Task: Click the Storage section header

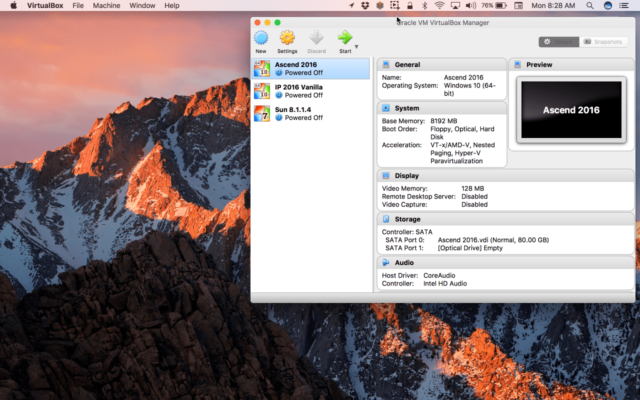Action: [x=506, y=219]
